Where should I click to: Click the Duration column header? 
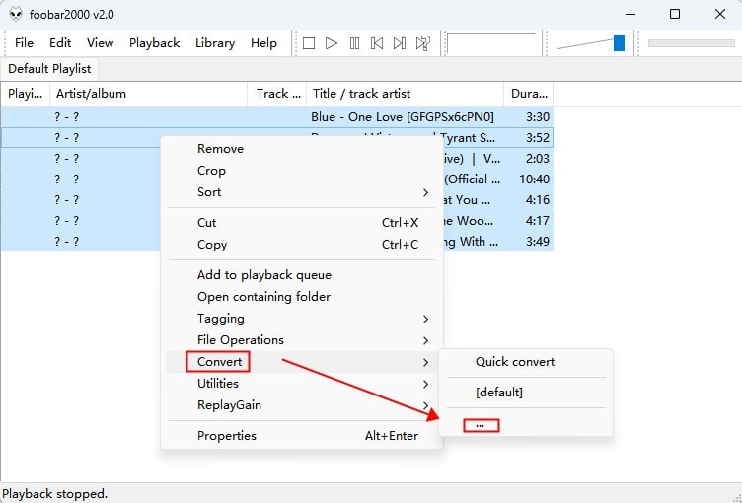pyautogui.click(x=529, y=94)
